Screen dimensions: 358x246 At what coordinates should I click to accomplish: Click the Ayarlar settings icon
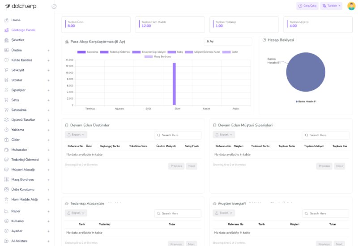tap(7, 231)
